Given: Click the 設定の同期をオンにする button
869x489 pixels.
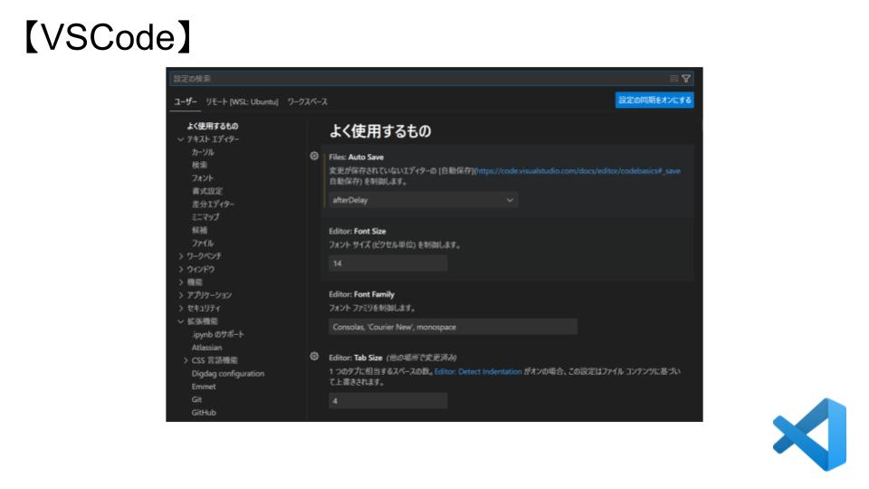Looking at the screenshot, I should pyautogui.click(x=654, y=100).
